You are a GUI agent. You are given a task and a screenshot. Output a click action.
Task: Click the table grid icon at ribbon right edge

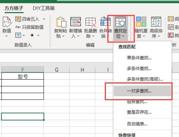point(171,19)
